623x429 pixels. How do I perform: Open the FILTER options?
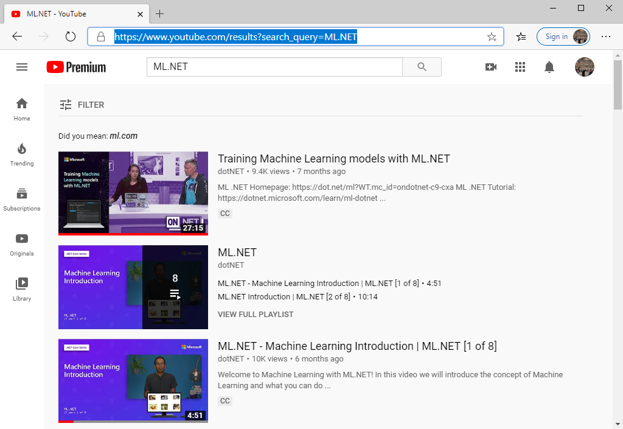[82, 105]
